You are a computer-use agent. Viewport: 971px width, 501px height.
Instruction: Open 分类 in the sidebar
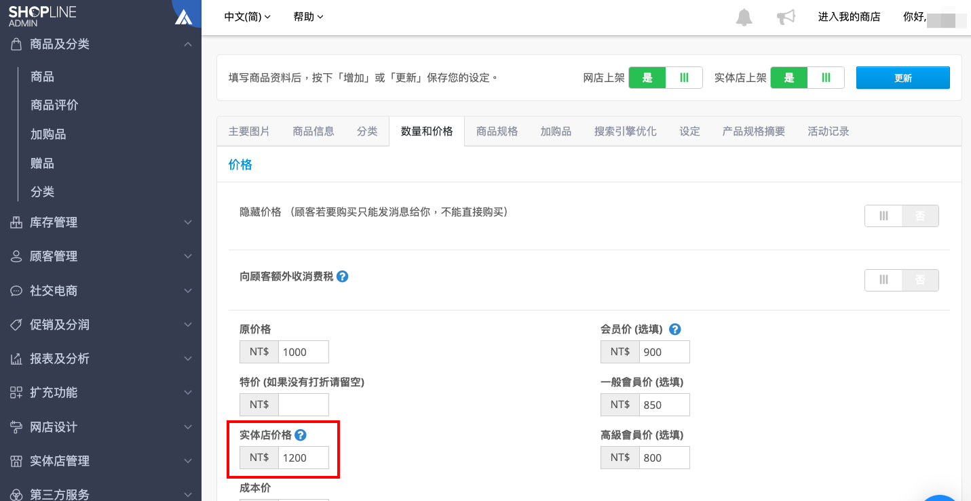42,192
